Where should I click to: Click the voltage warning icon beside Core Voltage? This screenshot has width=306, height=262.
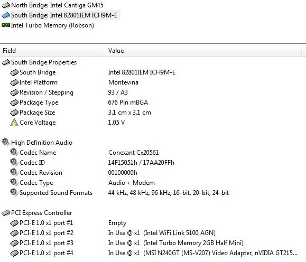[x=14, y=123]
